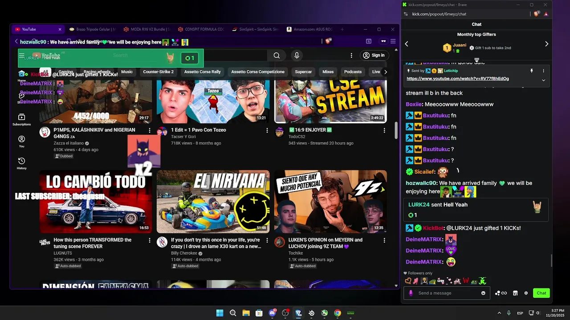Open options for LUKEN'S OPINION video

pos(384,240)
